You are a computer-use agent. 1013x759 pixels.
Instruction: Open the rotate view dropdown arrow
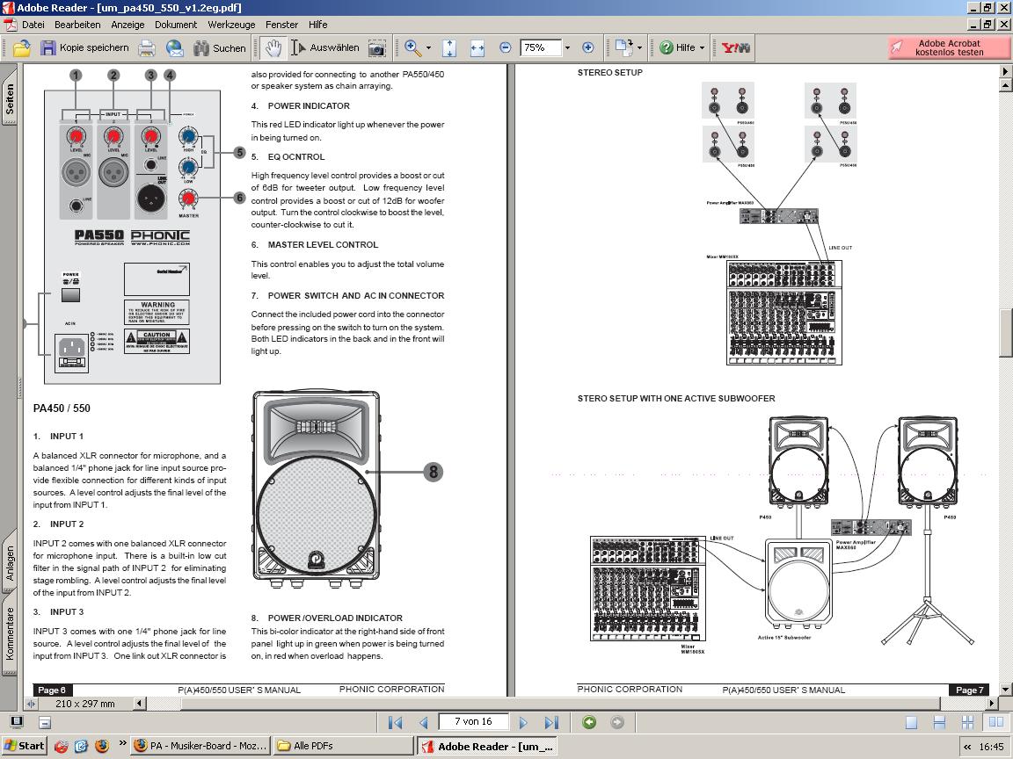639,47
